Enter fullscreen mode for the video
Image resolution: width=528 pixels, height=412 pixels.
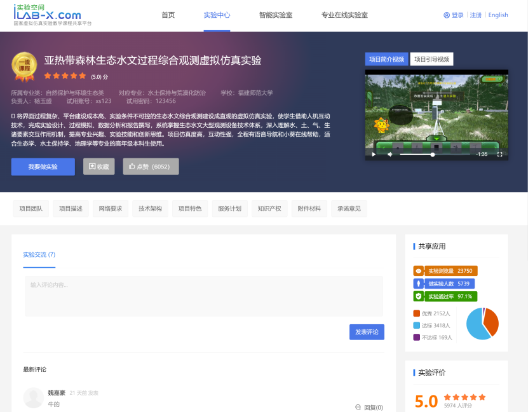tap(499, 154)
